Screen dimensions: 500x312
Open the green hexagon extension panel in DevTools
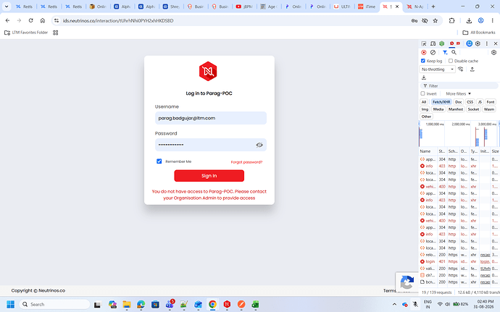pos(441,43)
